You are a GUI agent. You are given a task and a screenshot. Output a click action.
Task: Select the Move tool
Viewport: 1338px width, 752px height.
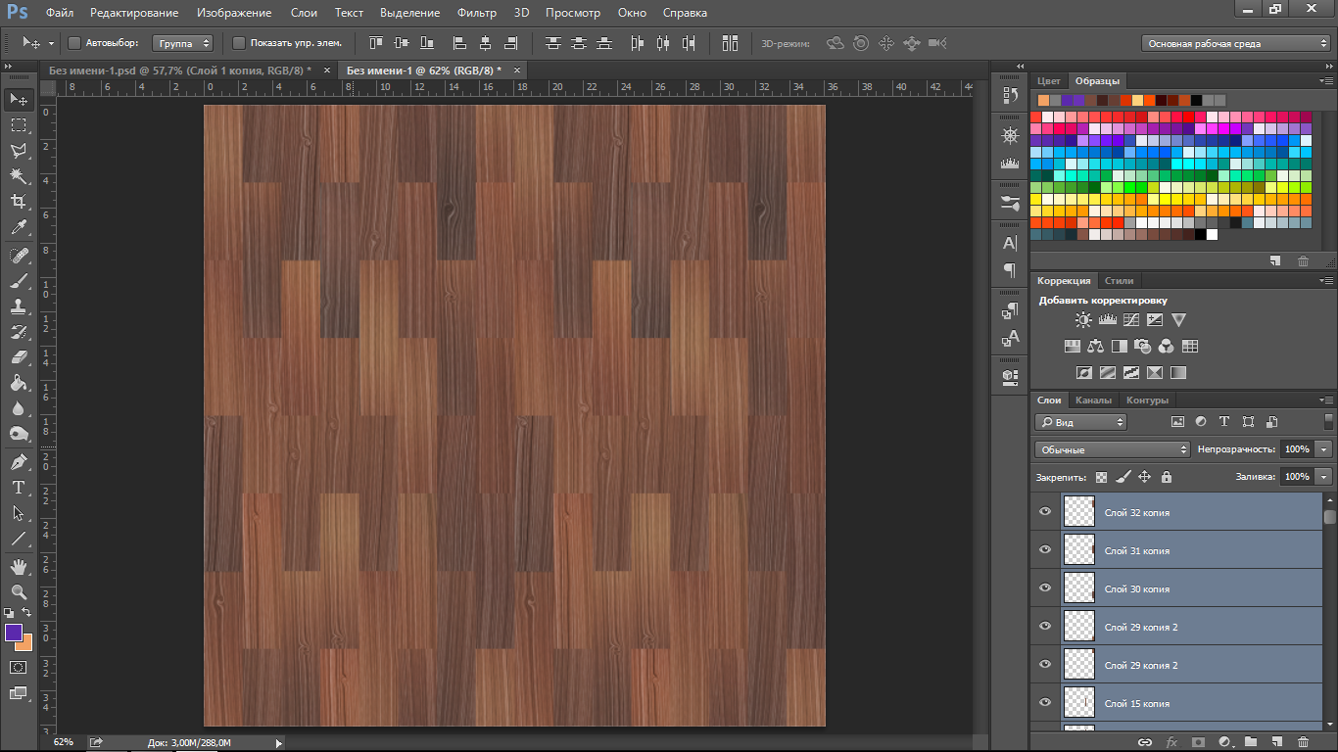point(19,99)
